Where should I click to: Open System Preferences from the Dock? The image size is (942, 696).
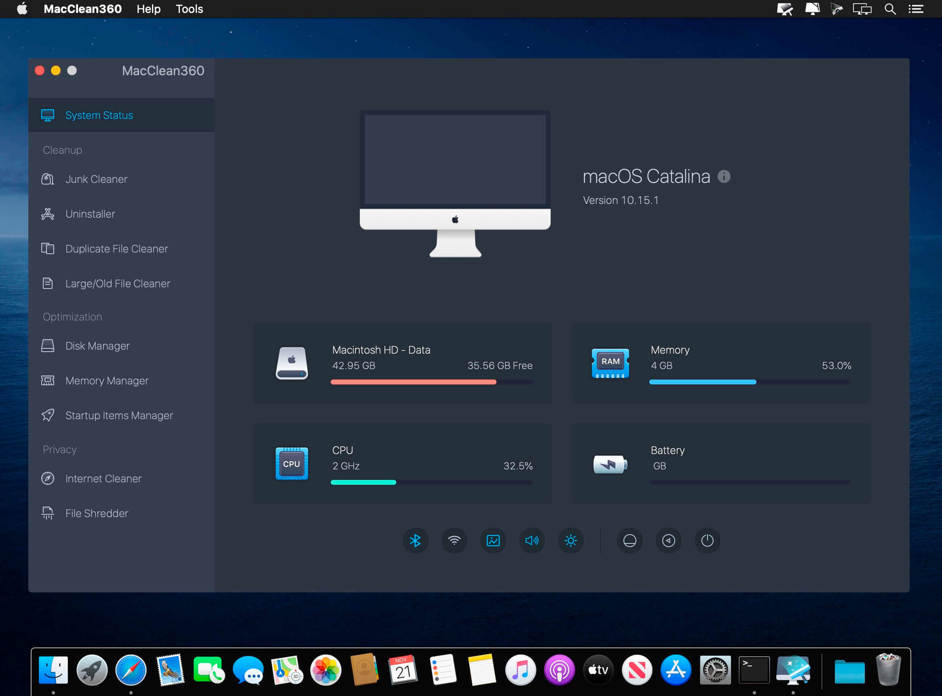715,670
